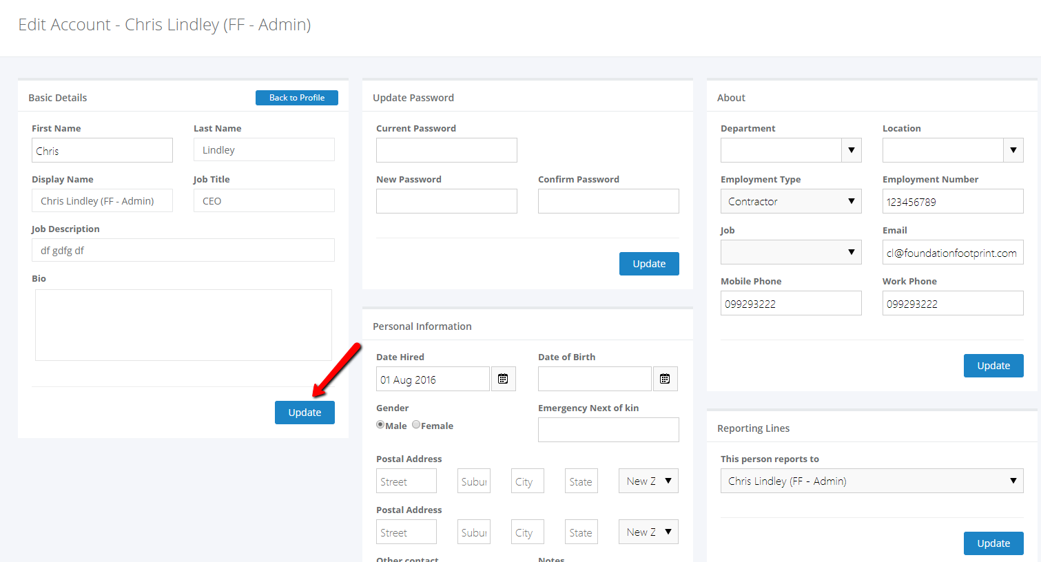Open the Date of Birth calendar picker
1041x562 pixels.
[665, 379]
